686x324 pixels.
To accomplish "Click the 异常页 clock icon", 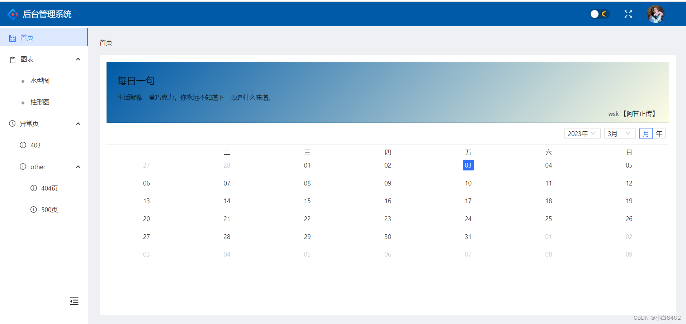I will 12,123.
